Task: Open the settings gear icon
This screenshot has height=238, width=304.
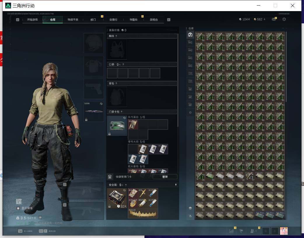Action: tap(284, 19)
